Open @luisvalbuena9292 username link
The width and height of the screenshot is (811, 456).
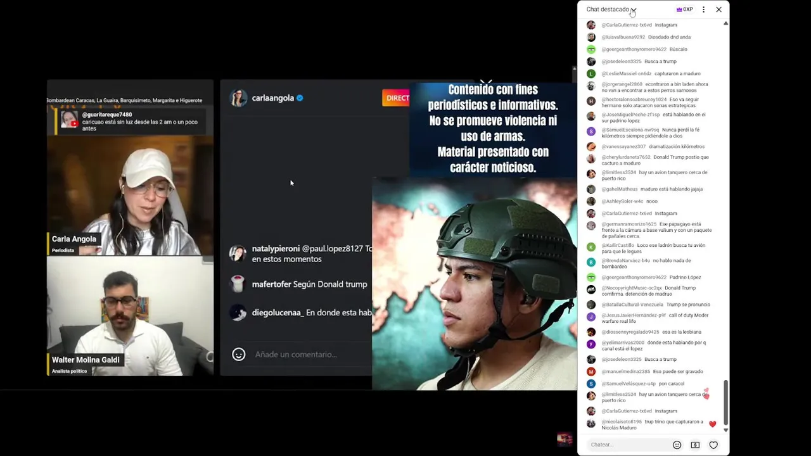pyautogui.click(x=623, y=37)
